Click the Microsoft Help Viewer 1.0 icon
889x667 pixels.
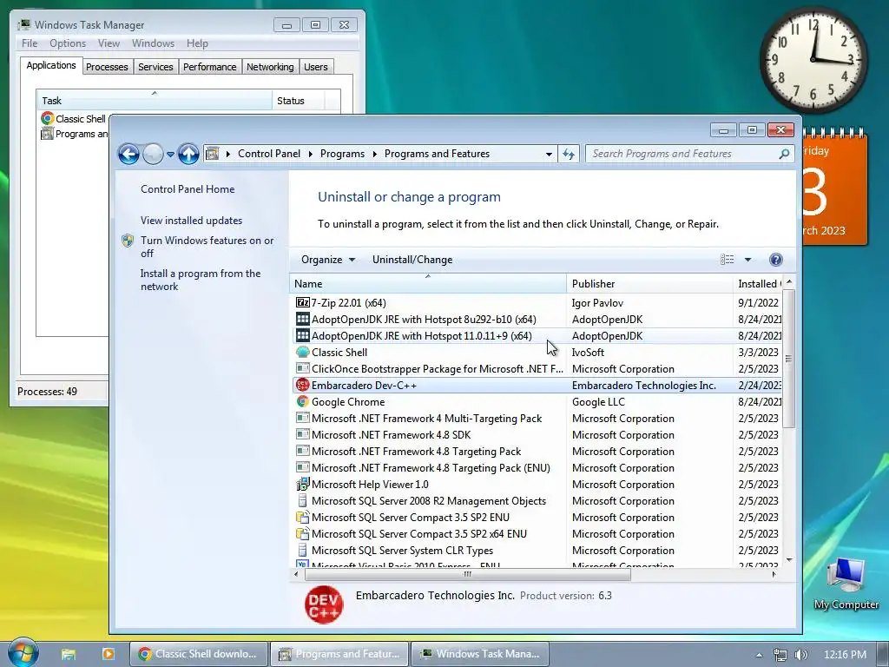(303, 485)
